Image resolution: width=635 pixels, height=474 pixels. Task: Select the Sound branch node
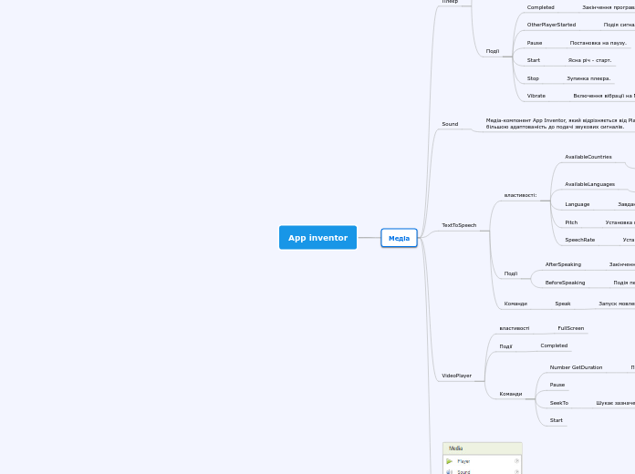[450, 124]
